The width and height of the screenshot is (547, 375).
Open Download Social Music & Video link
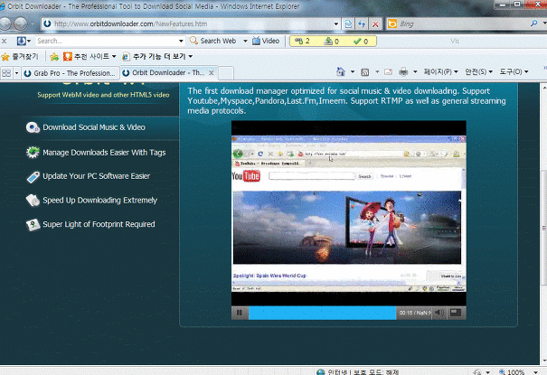pos(94,127)
